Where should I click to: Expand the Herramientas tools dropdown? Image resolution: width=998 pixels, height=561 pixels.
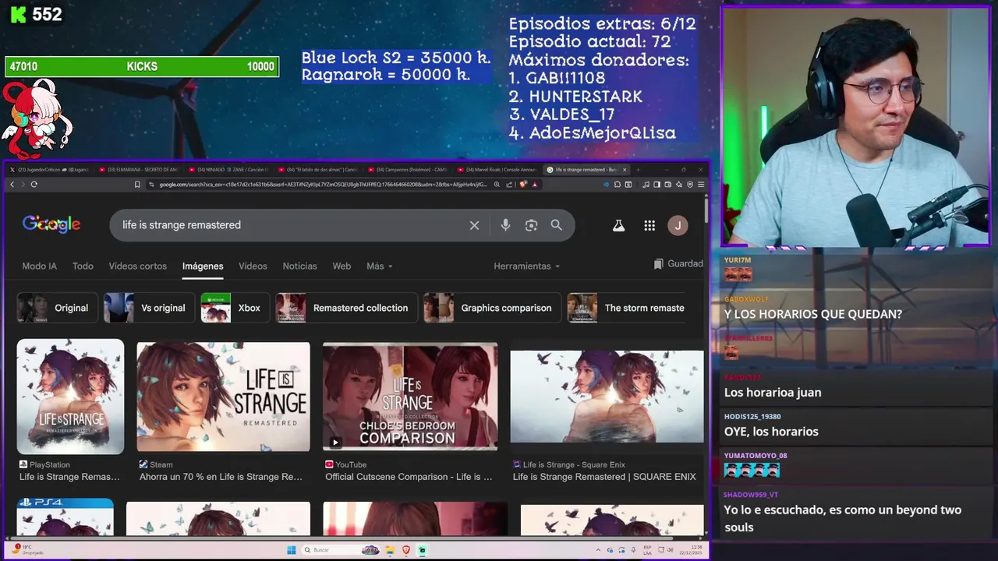[x=527, y=266]
